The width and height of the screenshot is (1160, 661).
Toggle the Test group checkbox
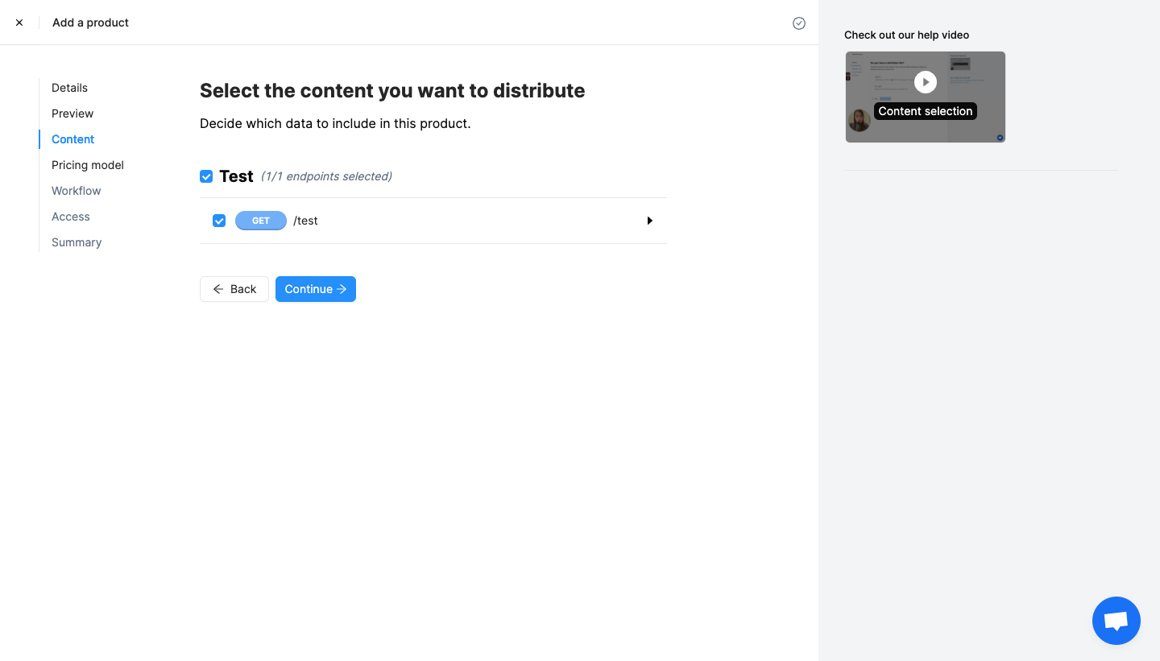[x=206, y=176]
